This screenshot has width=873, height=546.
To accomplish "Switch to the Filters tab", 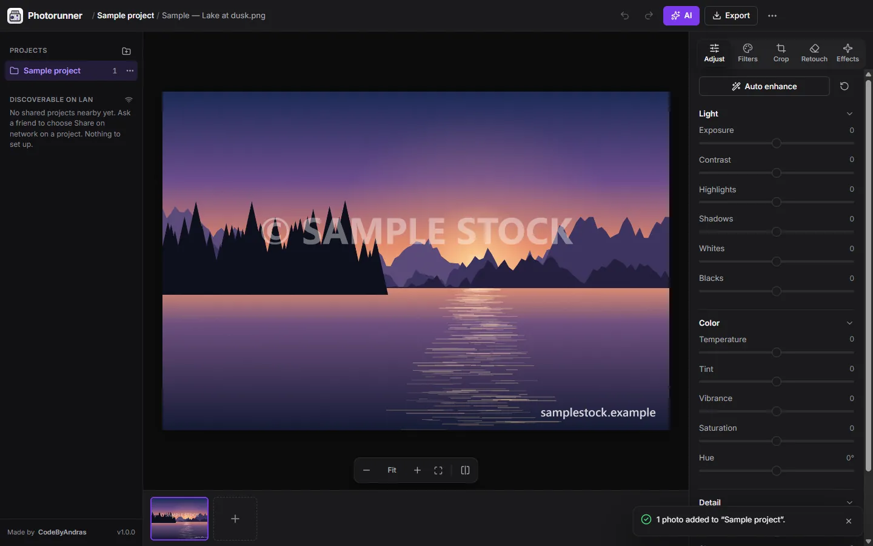I will [748, 53].
